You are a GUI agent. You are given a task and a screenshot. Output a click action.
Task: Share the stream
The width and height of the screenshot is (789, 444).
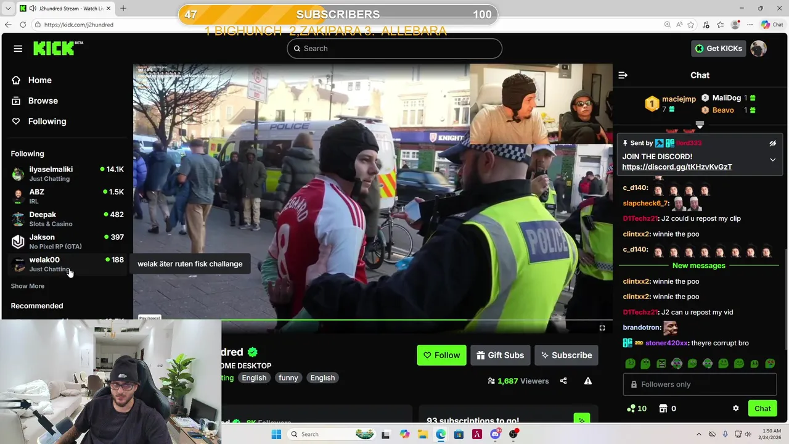563,381
